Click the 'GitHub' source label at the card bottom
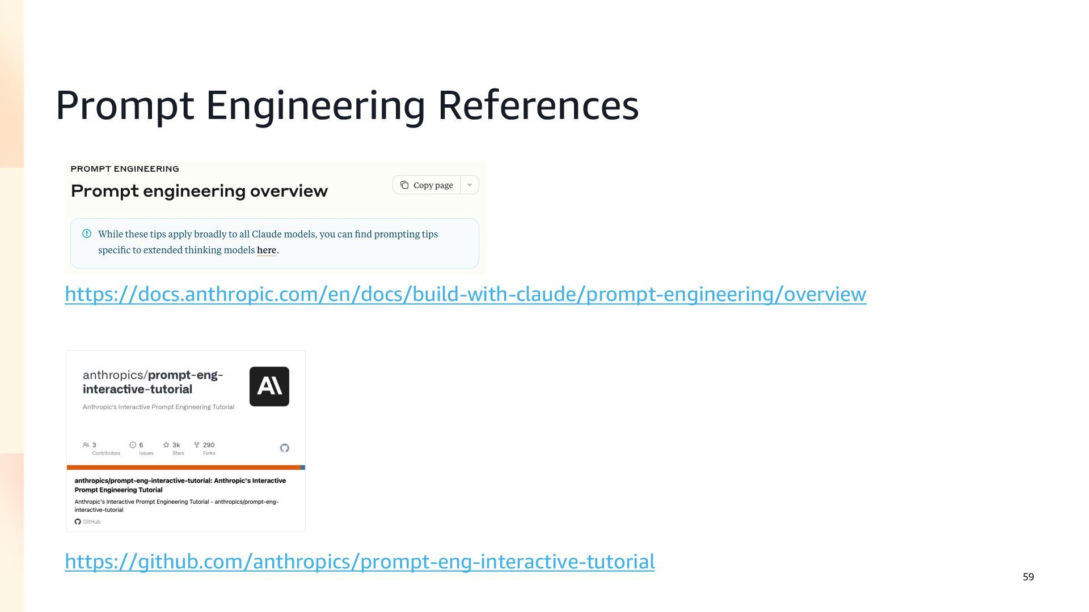This screenshot has width=1089, height=612. (92, 522)
